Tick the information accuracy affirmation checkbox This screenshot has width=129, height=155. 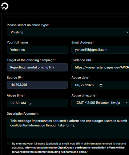[x=8, y=144]
